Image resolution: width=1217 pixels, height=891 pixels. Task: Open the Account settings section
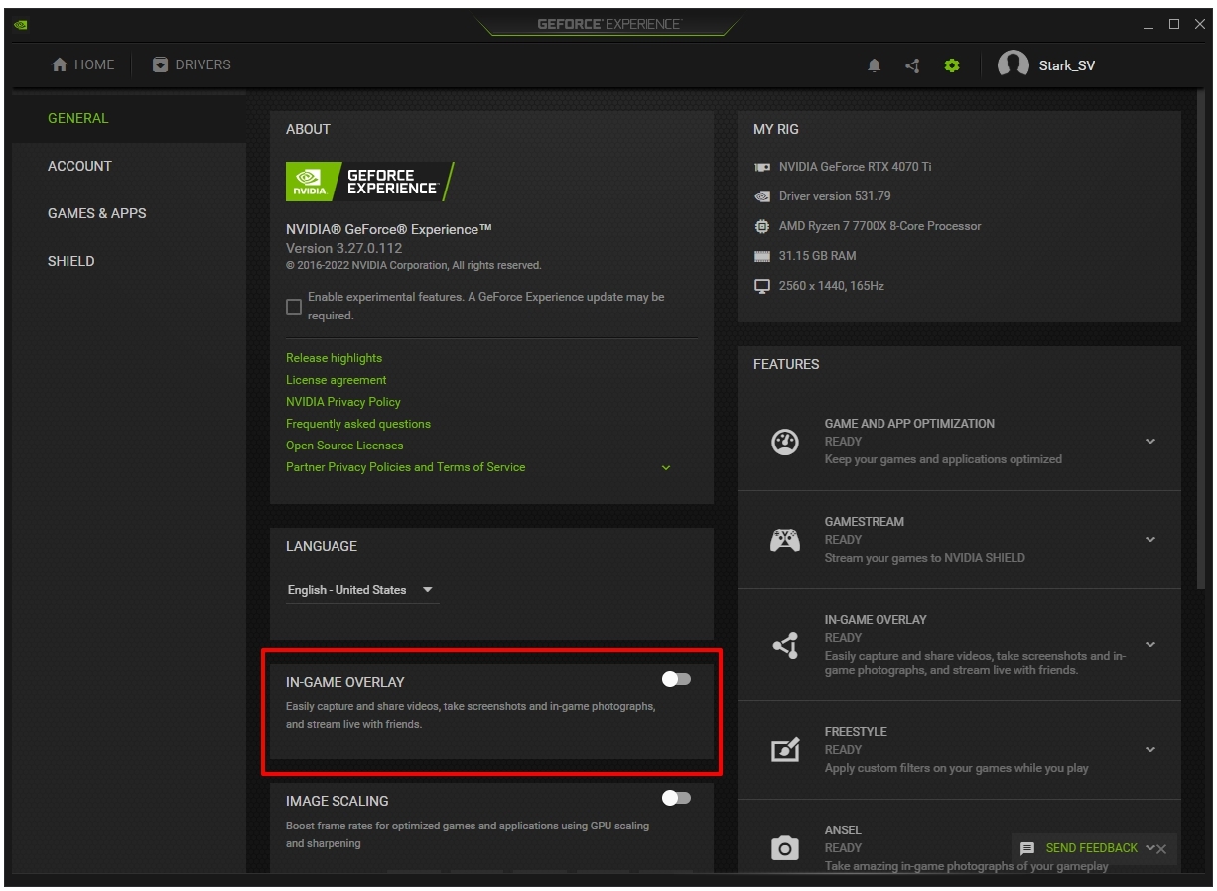pos(129,166)
